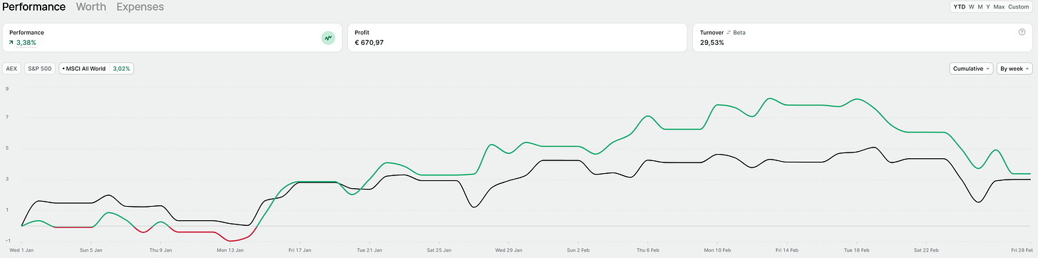Click the Sun 2 Feb axis label
The width and height of the screenshot is (1038, 258).
tap(579, 250)
